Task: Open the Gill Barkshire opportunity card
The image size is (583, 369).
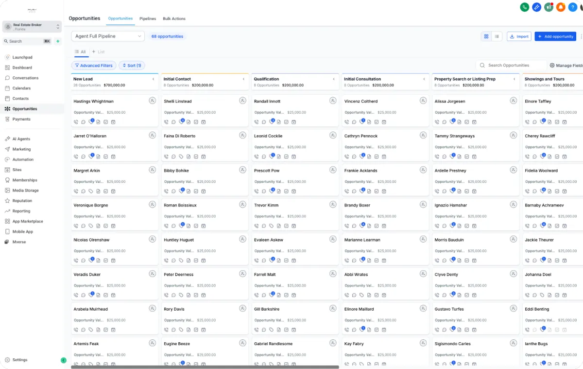Action: pyautogui.click(x=295, y=318)
